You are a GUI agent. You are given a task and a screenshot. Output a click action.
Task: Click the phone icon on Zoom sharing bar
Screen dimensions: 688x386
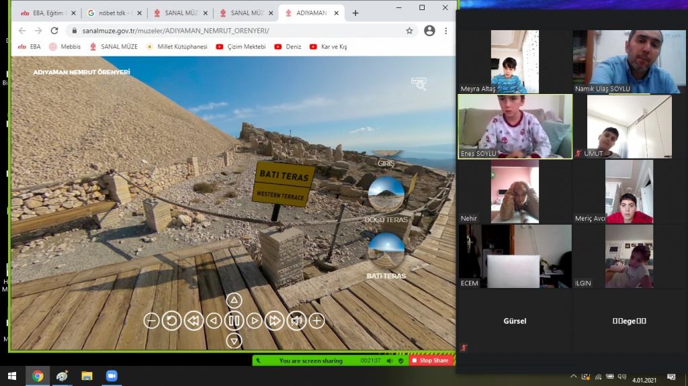(258, 360)
